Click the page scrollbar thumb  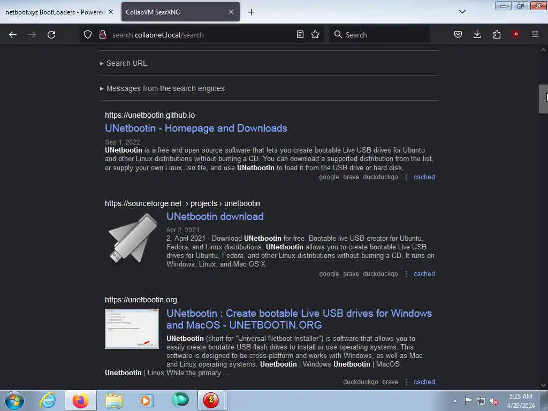point(543,99)
